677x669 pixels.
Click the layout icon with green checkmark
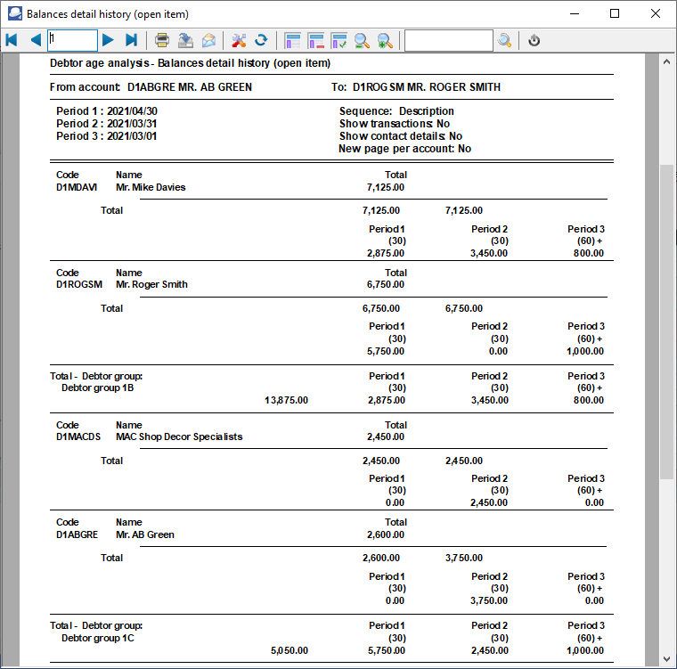pyautogui.click(x=338, y=40)
